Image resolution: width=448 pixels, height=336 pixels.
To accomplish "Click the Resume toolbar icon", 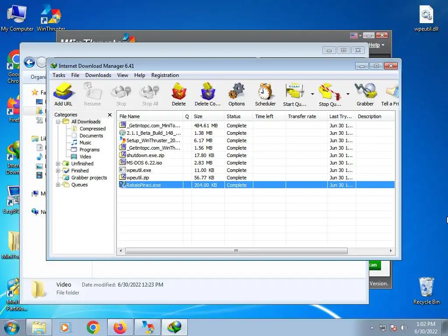I will pyautogui.click(x=92, y=94).
